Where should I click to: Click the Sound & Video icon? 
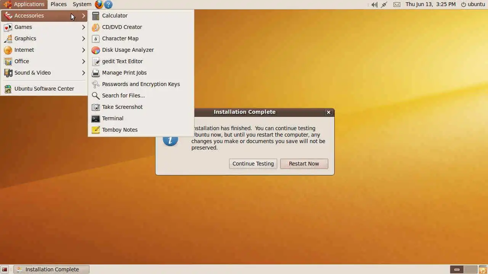8,73
